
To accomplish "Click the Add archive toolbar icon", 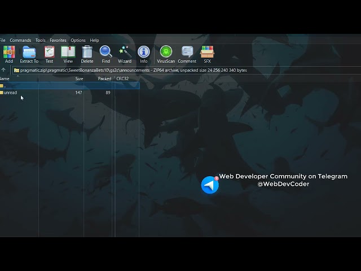I will point(9,54).
